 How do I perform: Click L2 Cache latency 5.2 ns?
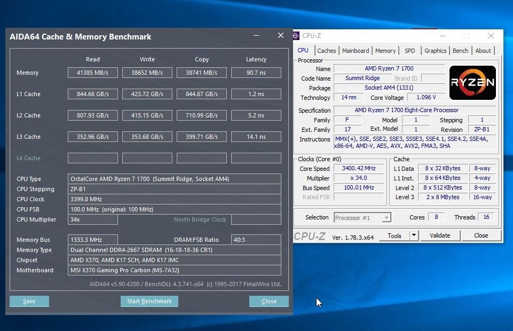[x=256, y=115]
